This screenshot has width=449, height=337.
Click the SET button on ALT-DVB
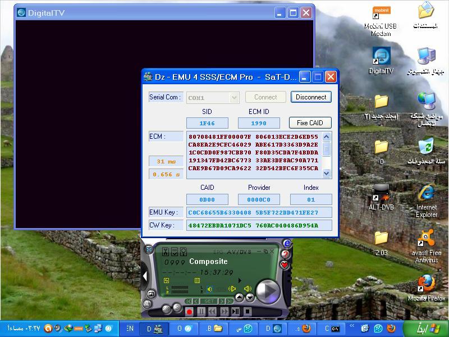point(209,301)
